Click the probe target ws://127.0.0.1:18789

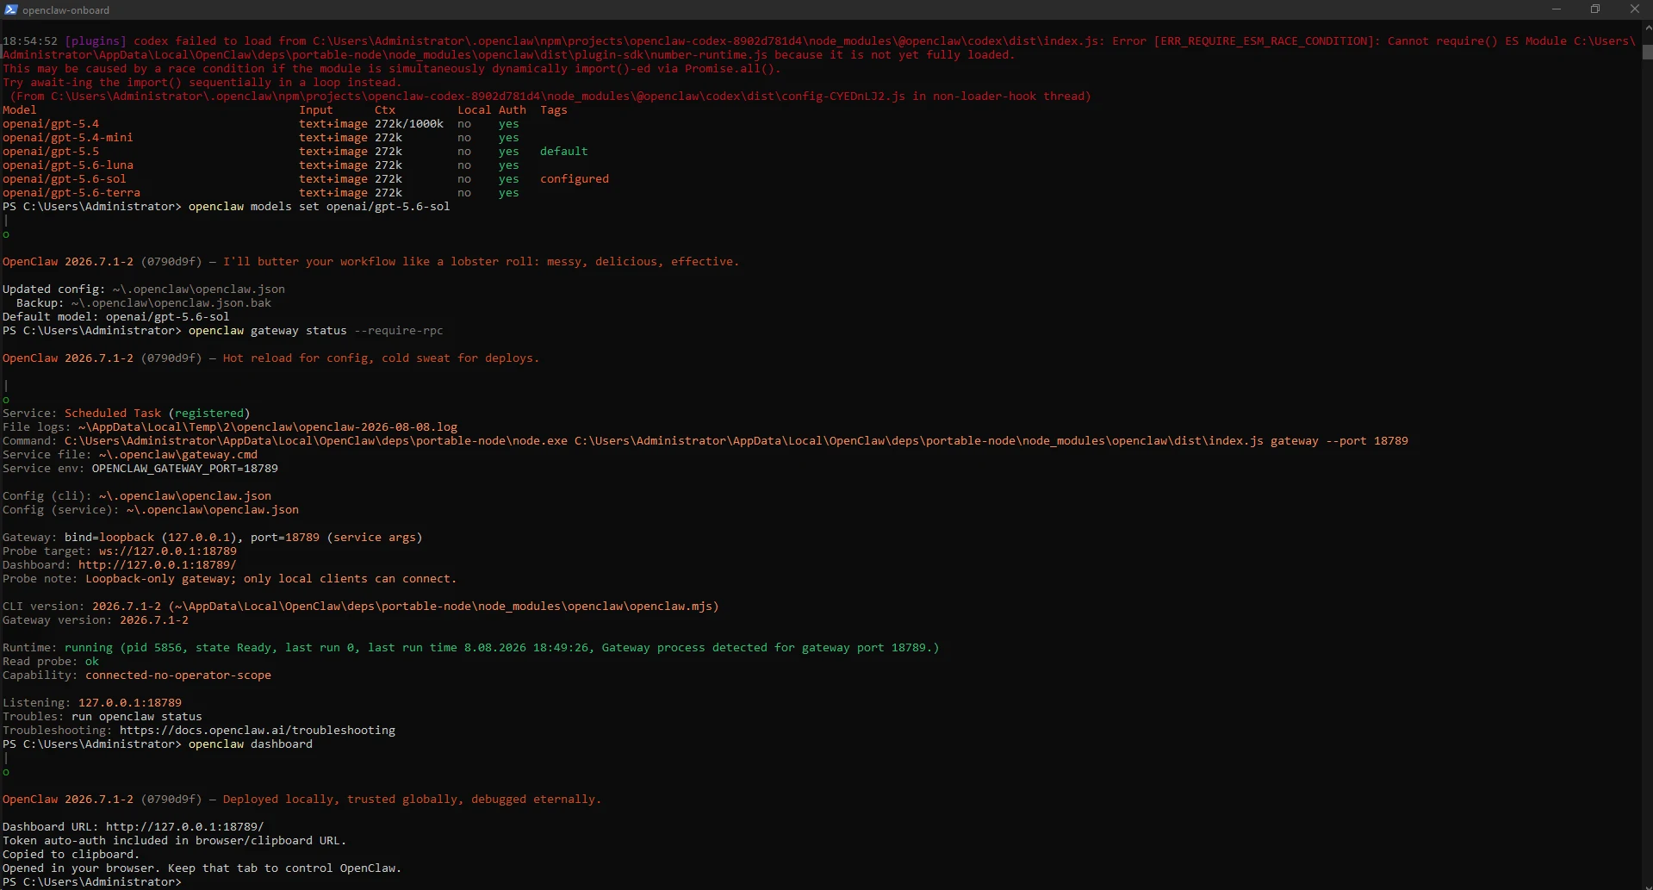point(168,551)
